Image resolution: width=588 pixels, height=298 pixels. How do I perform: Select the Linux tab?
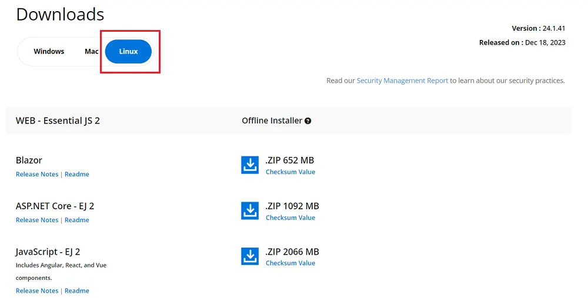(x=128, y=51)
